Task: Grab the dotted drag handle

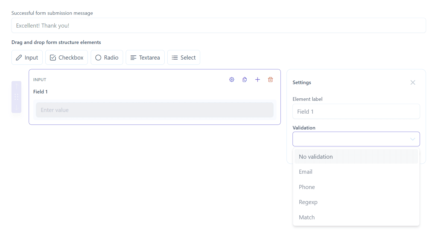Action: point(16,97)
